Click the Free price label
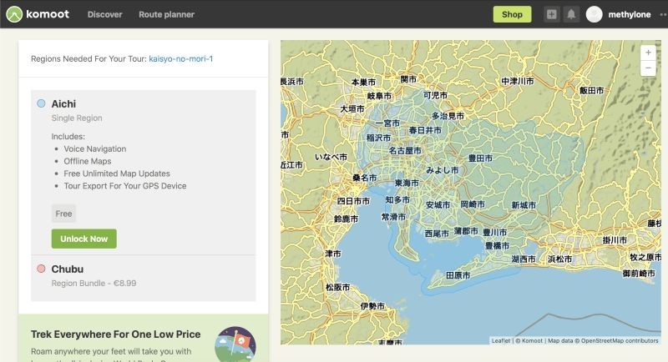Screen dimensions: 668x362 (x=63, y=214)
